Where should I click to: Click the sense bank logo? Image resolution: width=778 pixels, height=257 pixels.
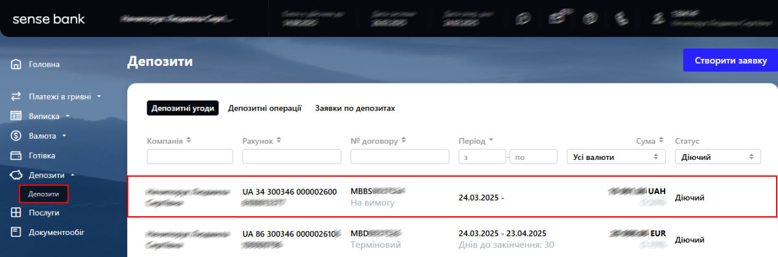pyautogui.click(x=49, y=19)
